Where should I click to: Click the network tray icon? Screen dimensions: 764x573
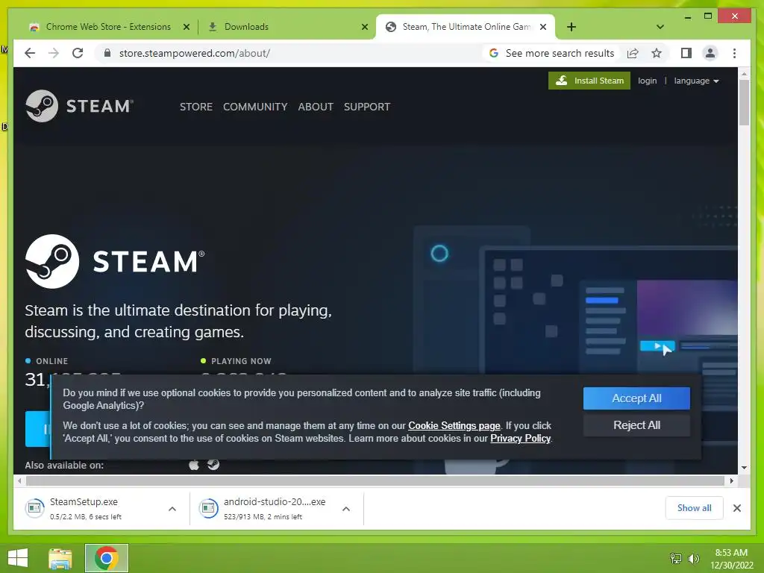tap(676, 558)
